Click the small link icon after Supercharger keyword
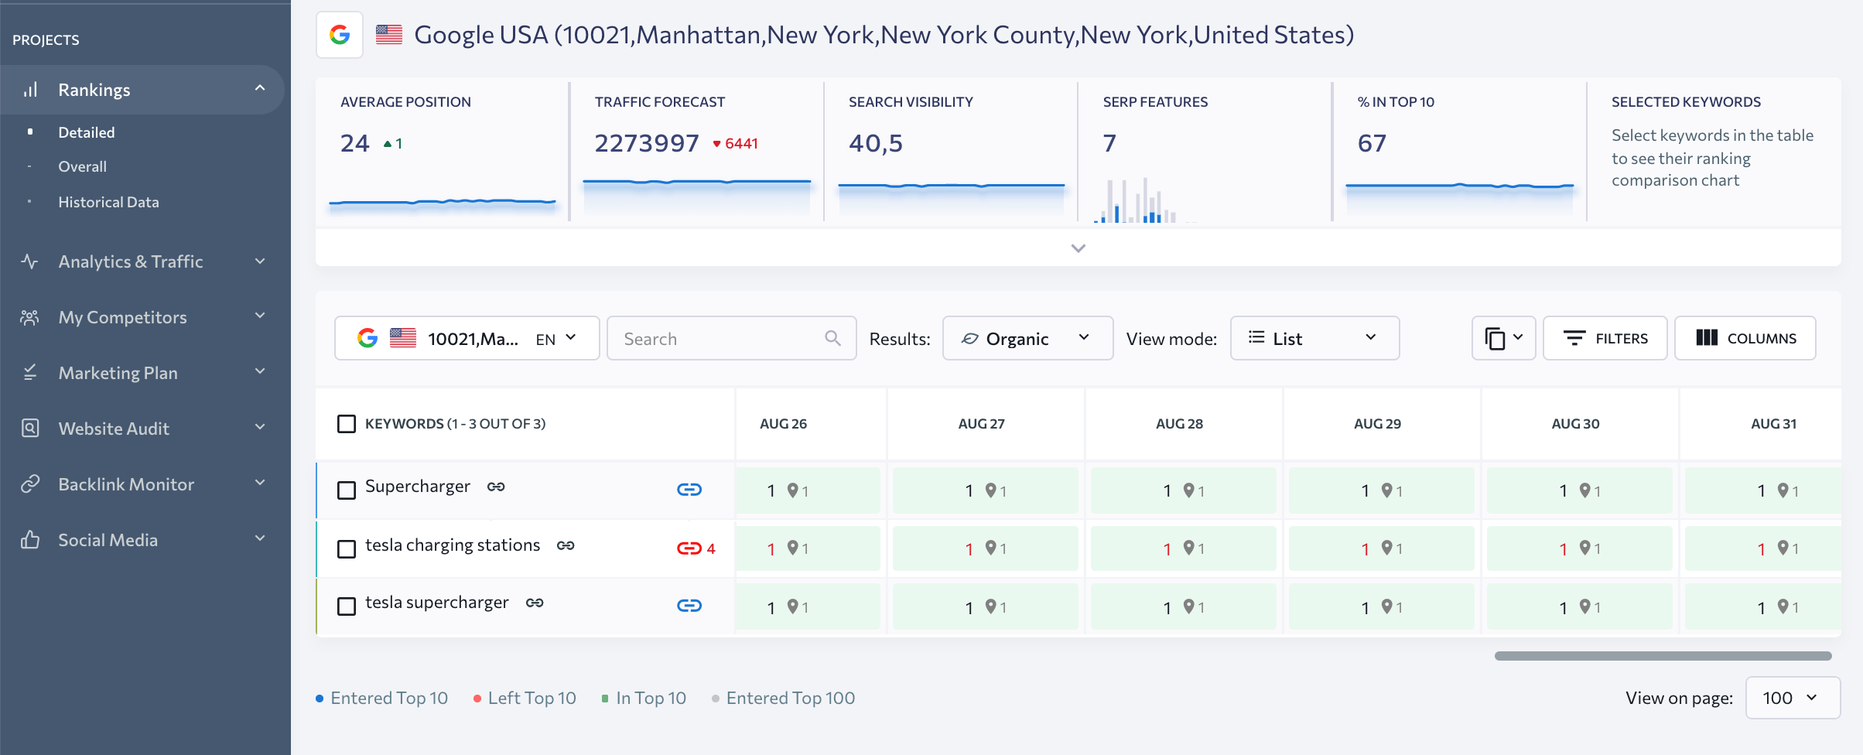Screen dimensions: 1863x755 (x=496, y=487)
